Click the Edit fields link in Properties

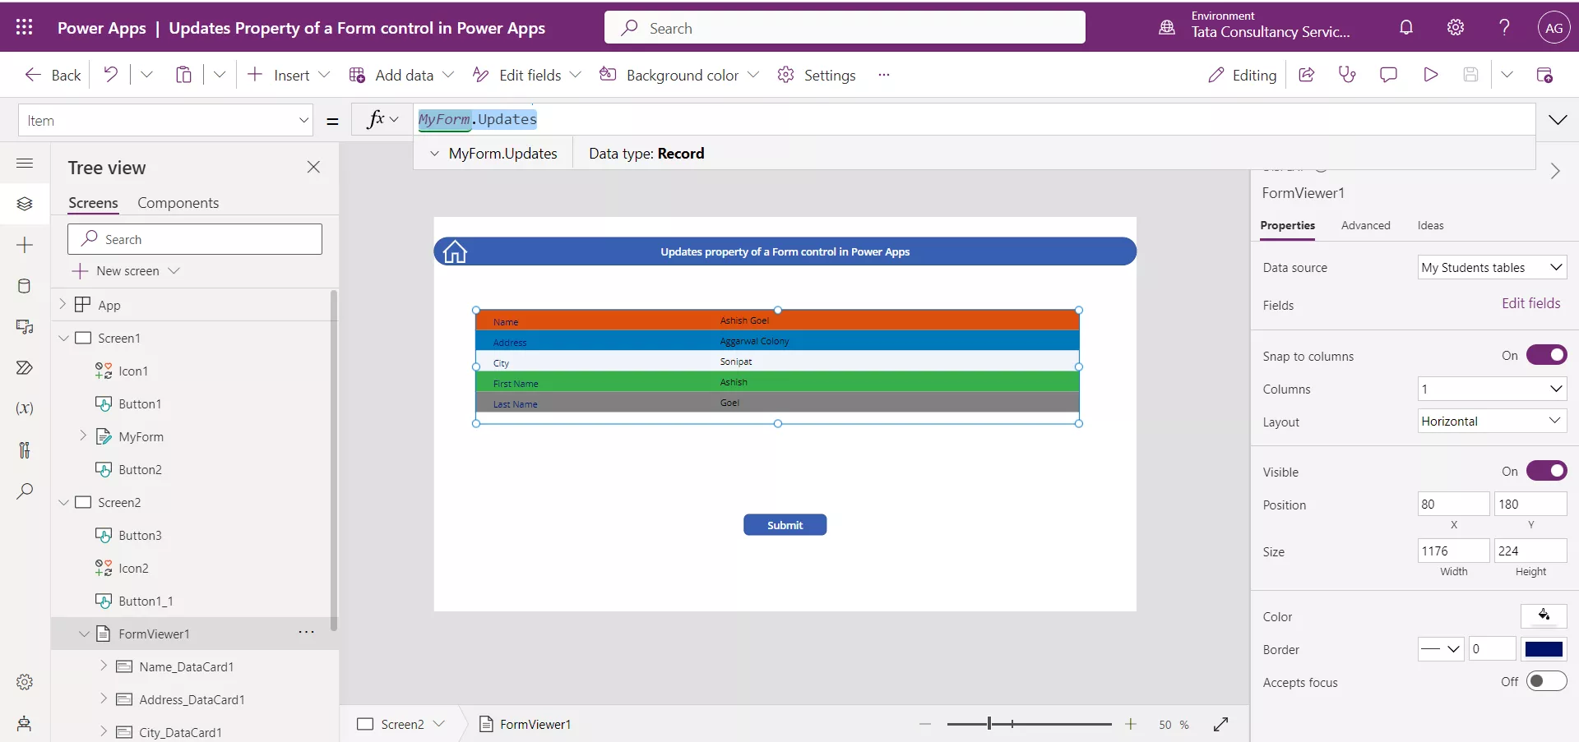tap(1530, 303)
